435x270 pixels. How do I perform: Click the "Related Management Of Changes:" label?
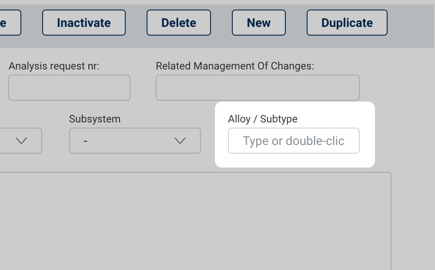click(235, 66)
